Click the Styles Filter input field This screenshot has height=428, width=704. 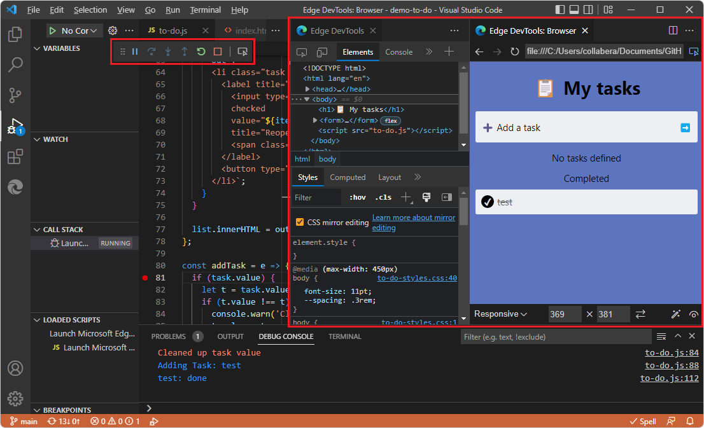coord(316,197)
